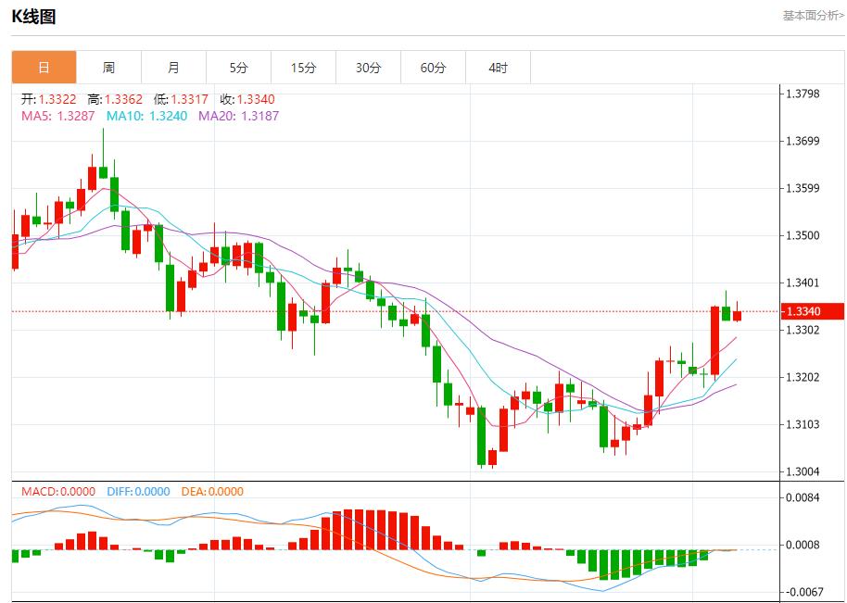
Task: Select the 30分 interval tab
Action: pos(368,68)
